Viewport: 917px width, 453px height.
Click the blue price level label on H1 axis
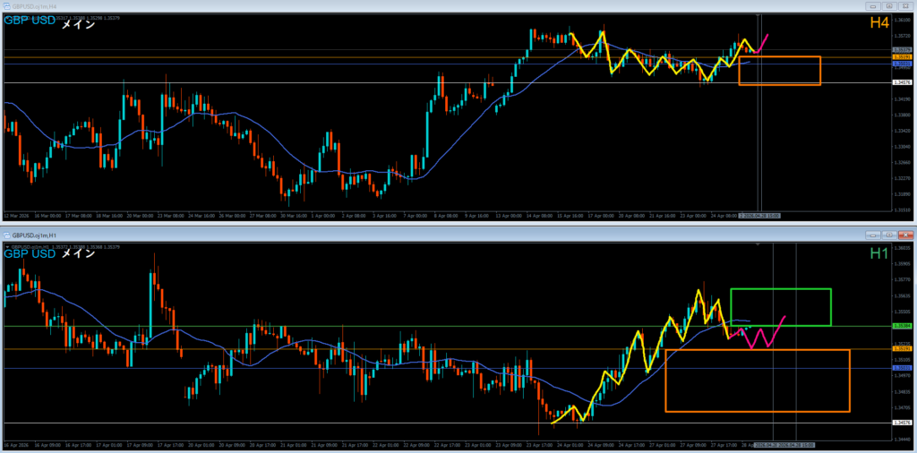(x=903, y=368)
